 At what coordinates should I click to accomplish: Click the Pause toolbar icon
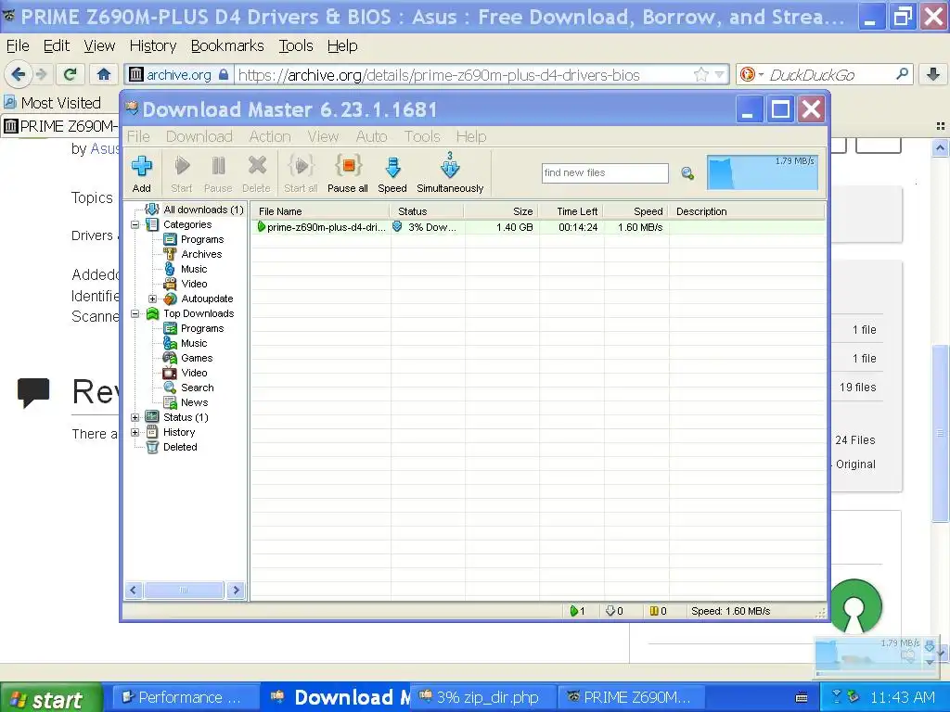click(x=218, y=173)
